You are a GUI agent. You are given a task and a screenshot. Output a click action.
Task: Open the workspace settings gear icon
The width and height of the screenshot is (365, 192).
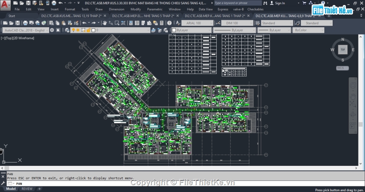[x=52, y=30]
